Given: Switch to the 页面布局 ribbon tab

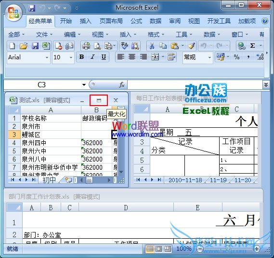Looking at the screenshot, I should coord(111,21).
